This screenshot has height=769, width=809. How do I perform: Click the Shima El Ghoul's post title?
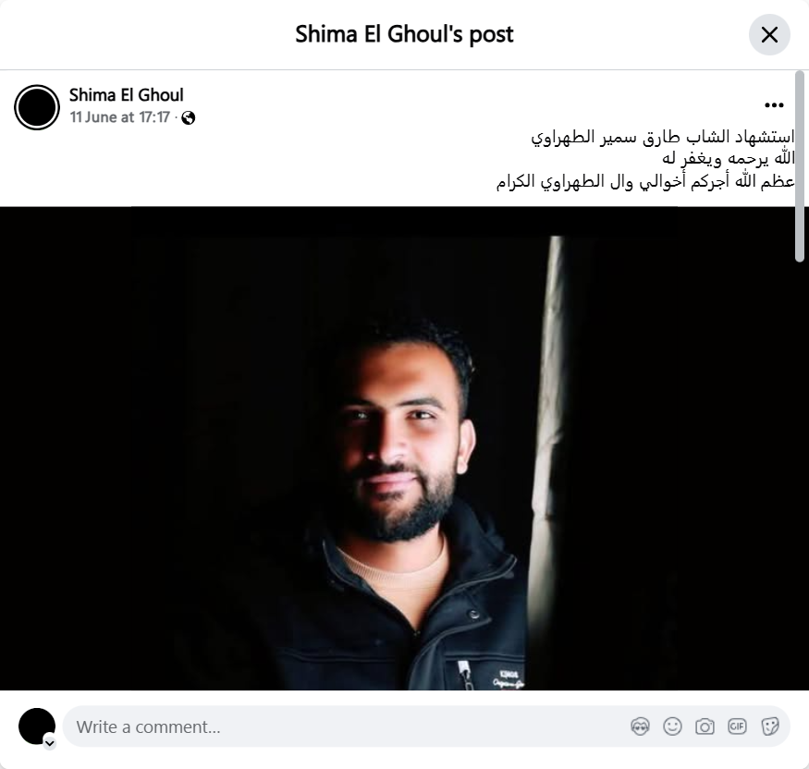click(404, 34)
